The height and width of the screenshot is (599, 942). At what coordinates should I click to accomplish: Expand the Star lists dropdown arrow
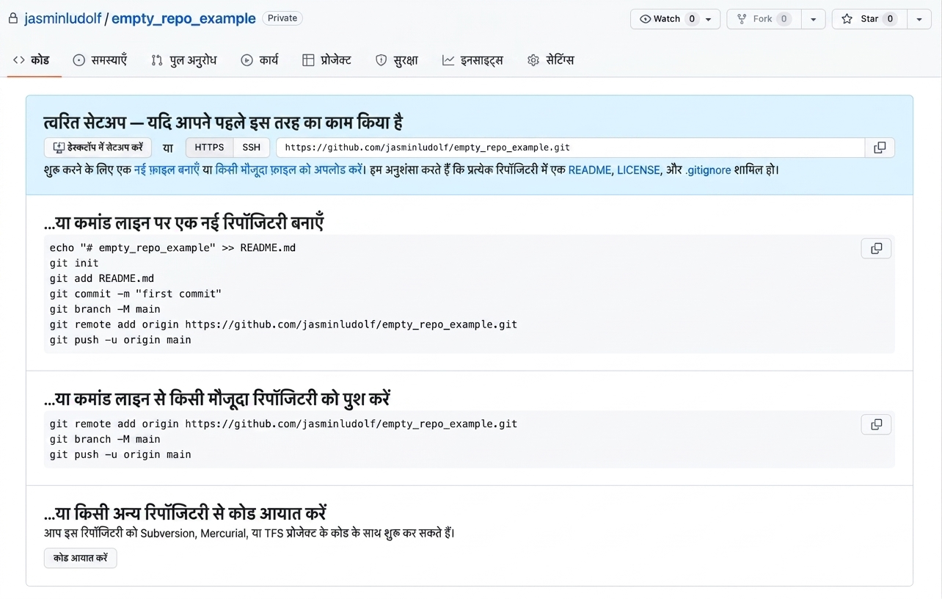919,19
